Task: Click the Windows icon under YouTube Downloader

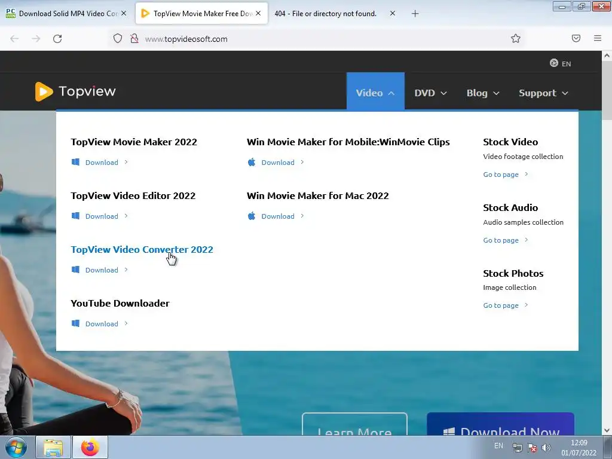Action: pos(76,323)
